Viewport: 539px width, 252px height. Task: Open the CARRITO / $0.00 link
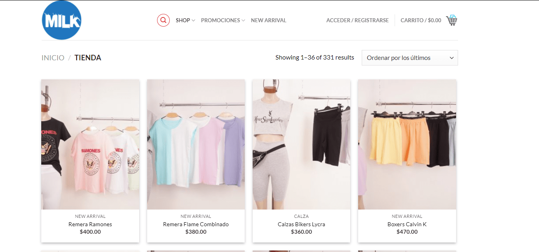pos(421,20)
